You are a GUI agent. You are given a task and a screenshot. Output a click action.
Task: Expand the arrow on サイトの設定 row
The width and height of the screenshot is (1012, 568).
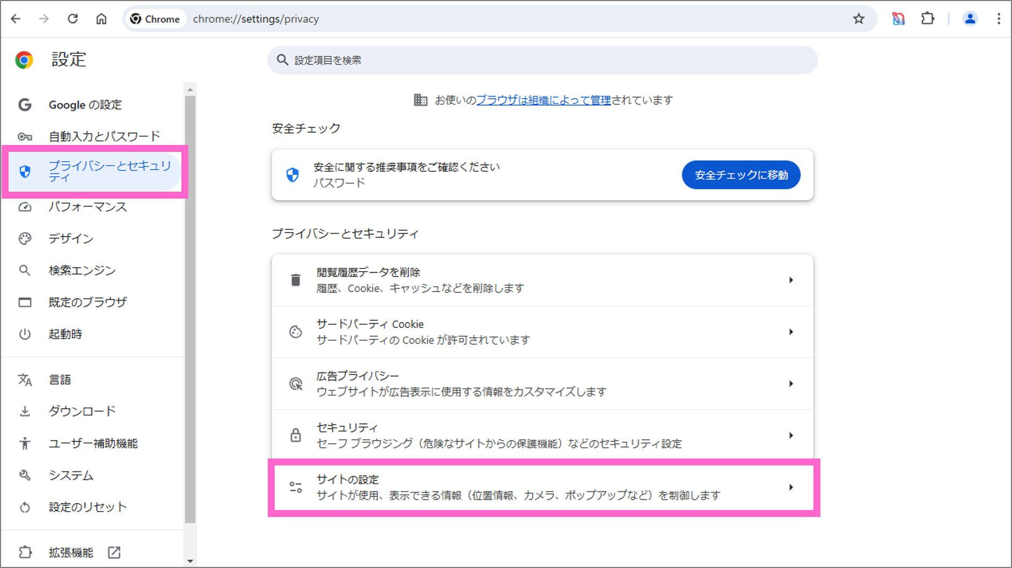point(791,487)
